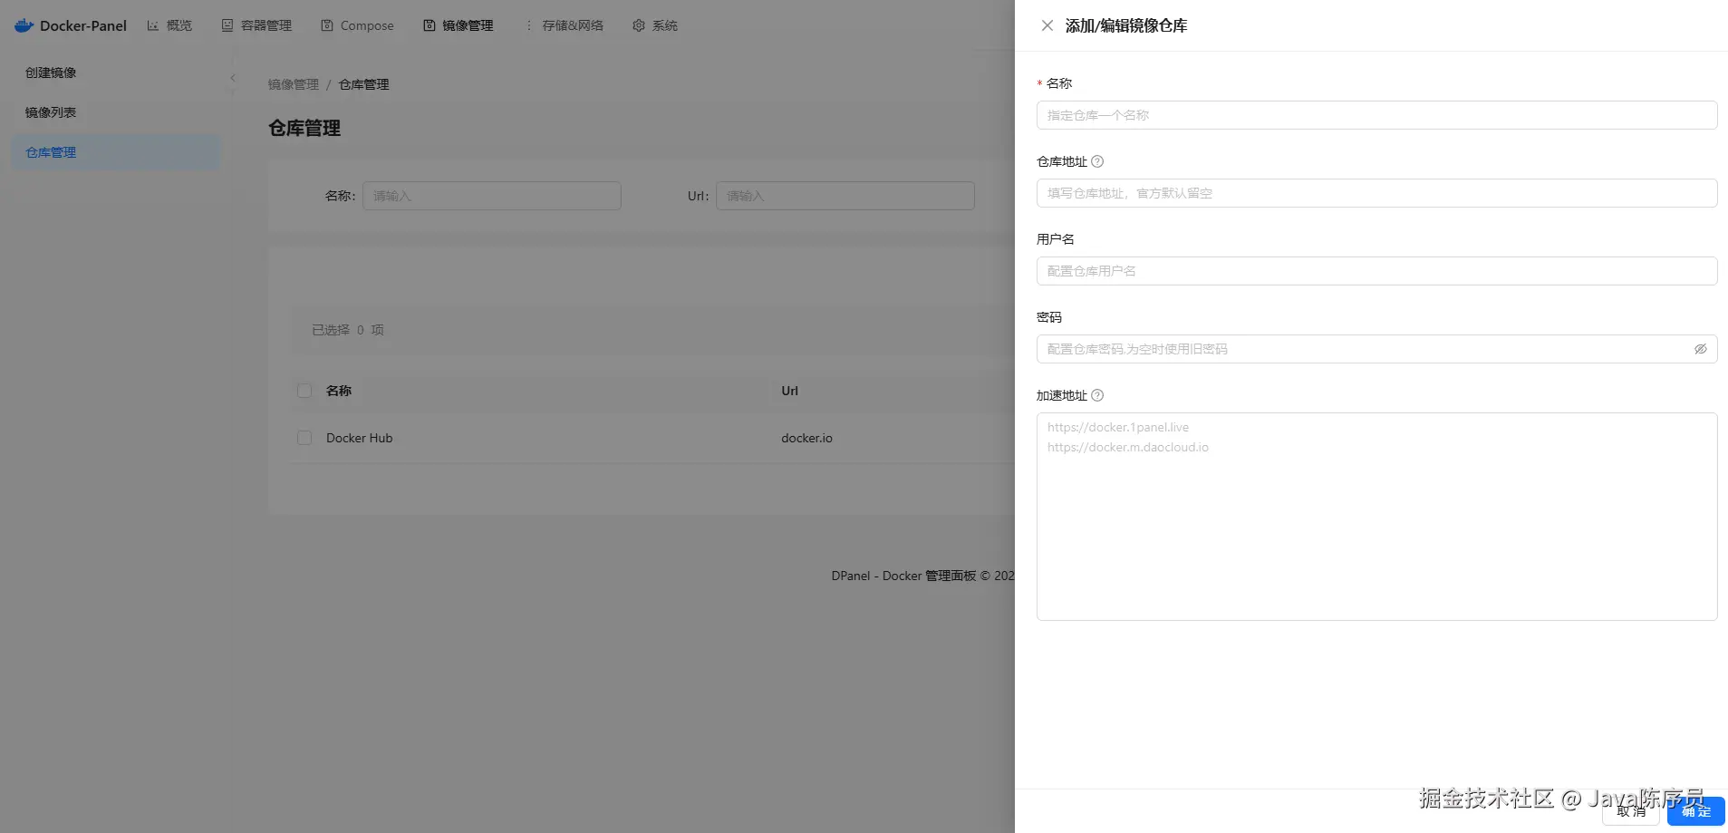
Task: Click the 镜像管理 icon in navbar
Action: 430,25
